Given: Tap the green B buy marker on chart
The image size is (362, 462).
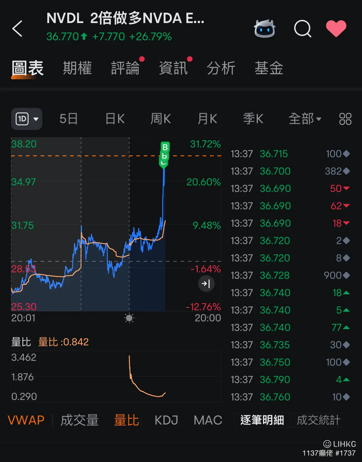Looking at the screenshot, I should [x=165, y=147].
